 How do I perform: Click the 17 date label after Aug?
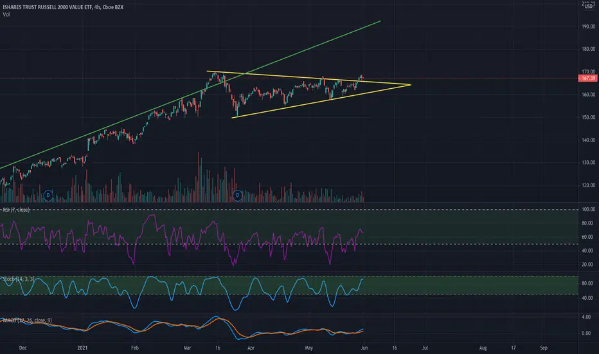(x=514, y=348)
